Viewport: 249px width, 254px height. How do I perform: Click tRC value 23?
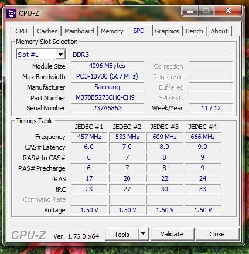pos(89,189)
